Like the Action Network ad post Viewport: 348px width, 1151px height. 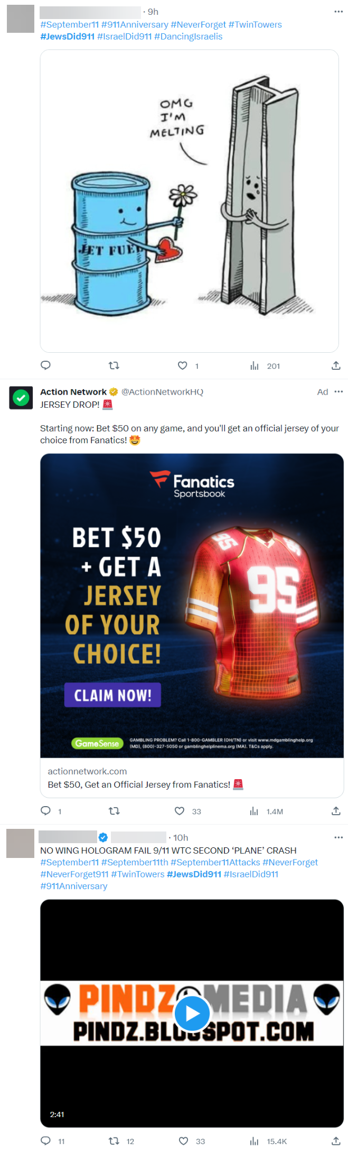(180, 811)
